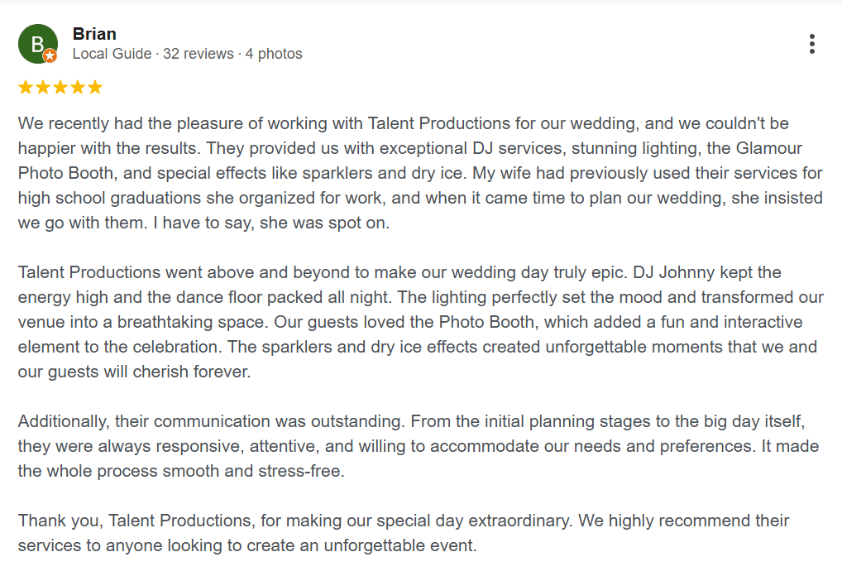Click the 32 reviews count text
The height and width of the screenshot is (576, 842).
[x=199, y=54]
